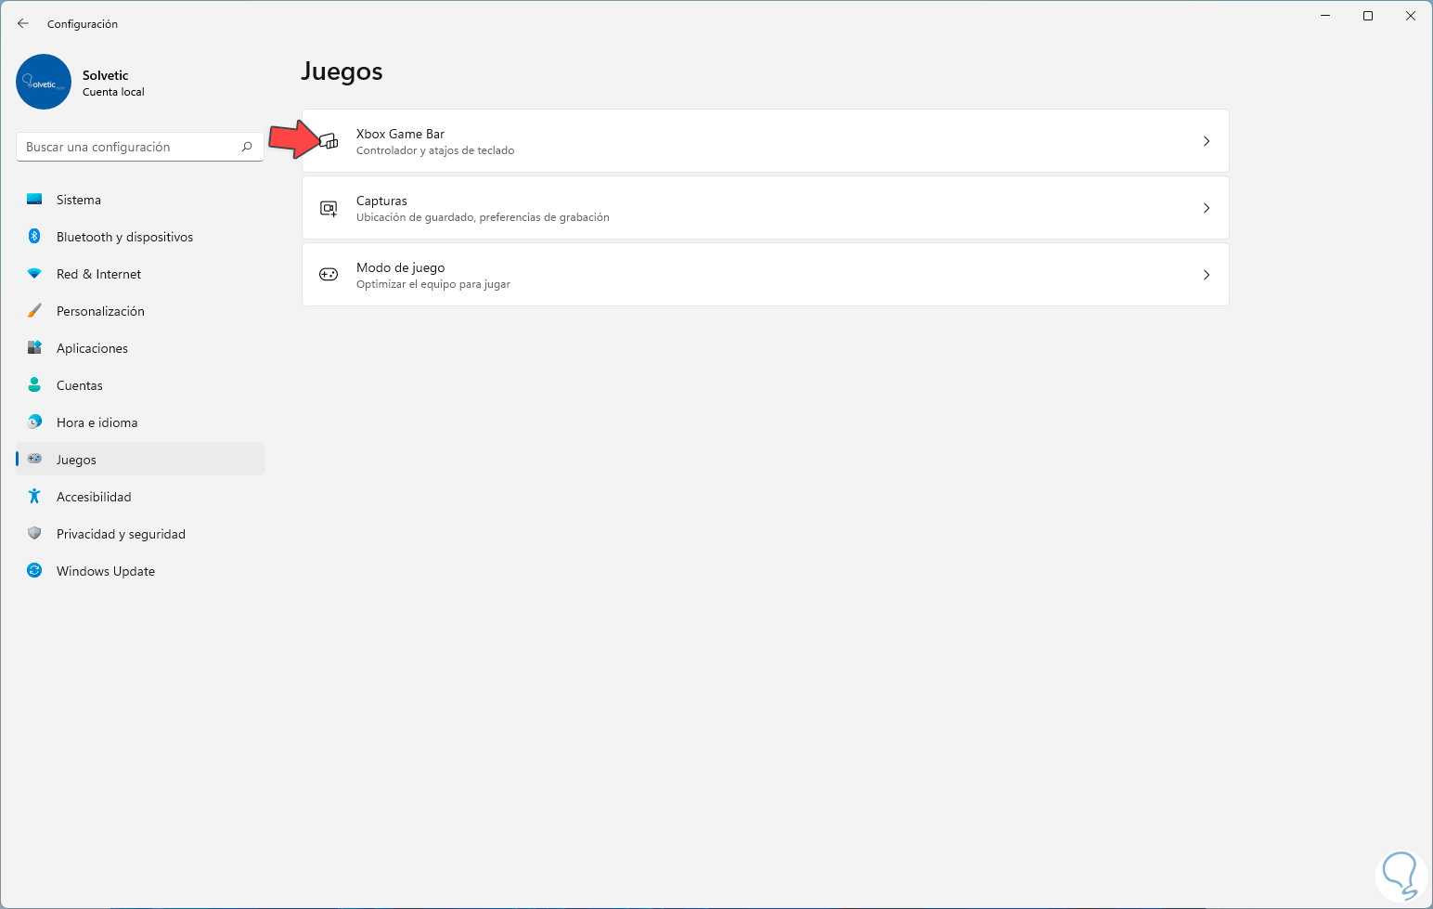Type in Buscar una configuración field
Screen dimensions: 1433x909
click(130, 147)
